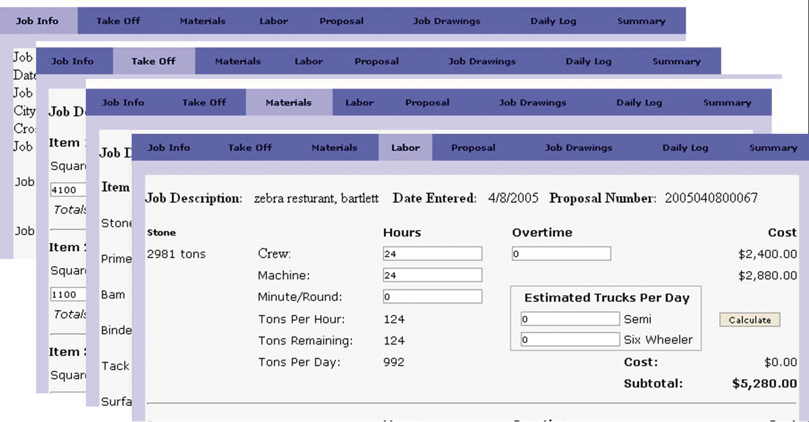Click the Calculate button for truck cost

point(749,320)
